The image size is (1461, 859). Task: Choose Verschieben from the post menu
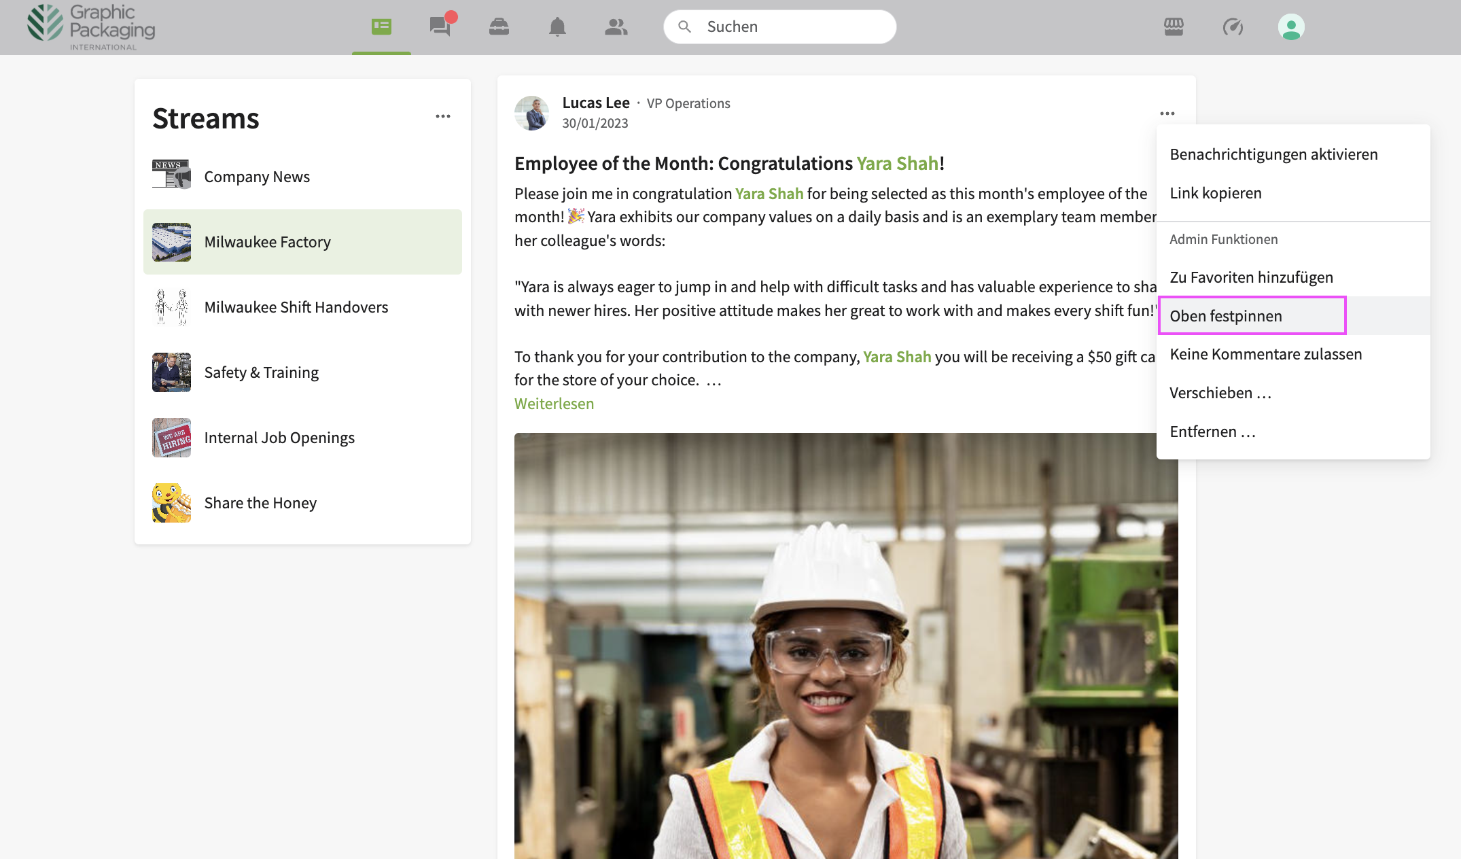click(x=1293, y=393)
